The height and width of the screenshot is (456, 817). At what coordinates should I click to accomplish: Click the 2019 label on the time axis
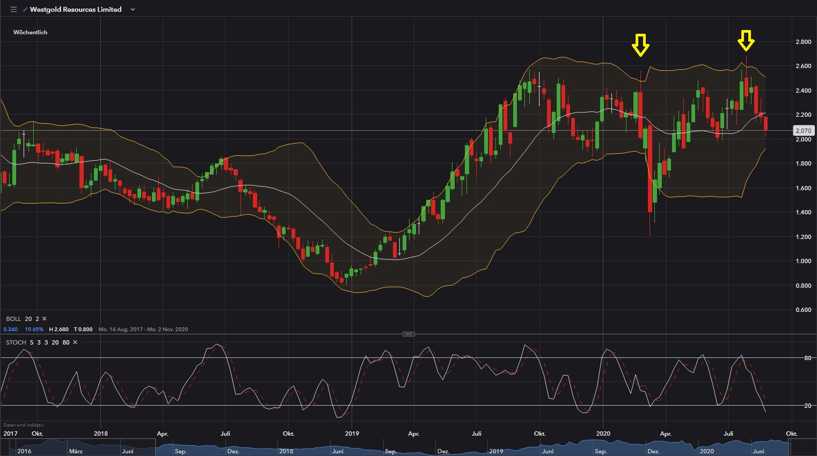coord(352,433)
